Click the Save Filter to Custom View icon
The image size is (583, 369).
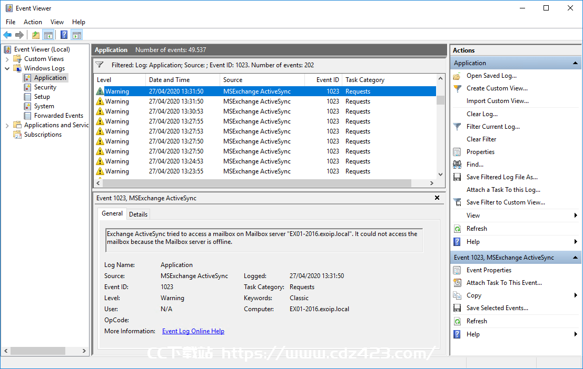tap(457, 202)
